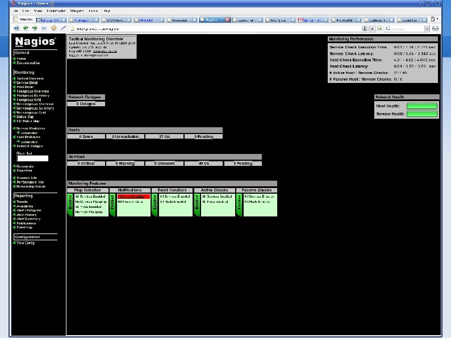Click the Gmail icon on its tab
The image size is (451, 338).
pos(300,20)
